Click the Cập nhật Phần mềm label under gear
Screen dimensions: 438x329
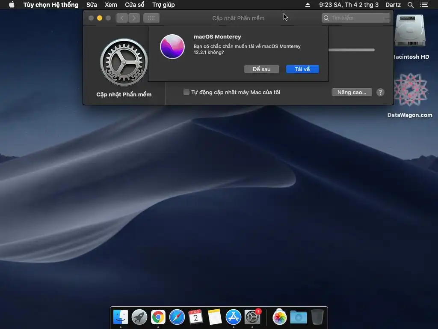coord(124,94)
